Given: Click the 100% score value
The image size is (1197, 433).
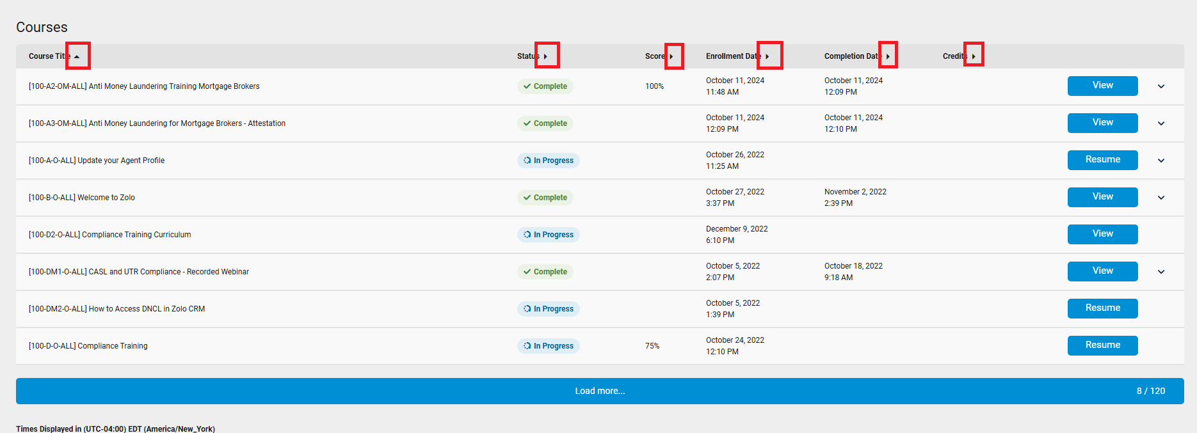Looking at the screenshot, I should coord(654,86).
